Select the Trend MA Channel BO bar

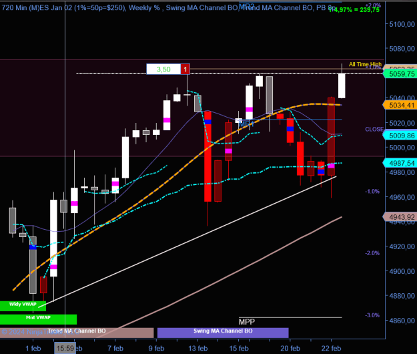pos(77,333)
